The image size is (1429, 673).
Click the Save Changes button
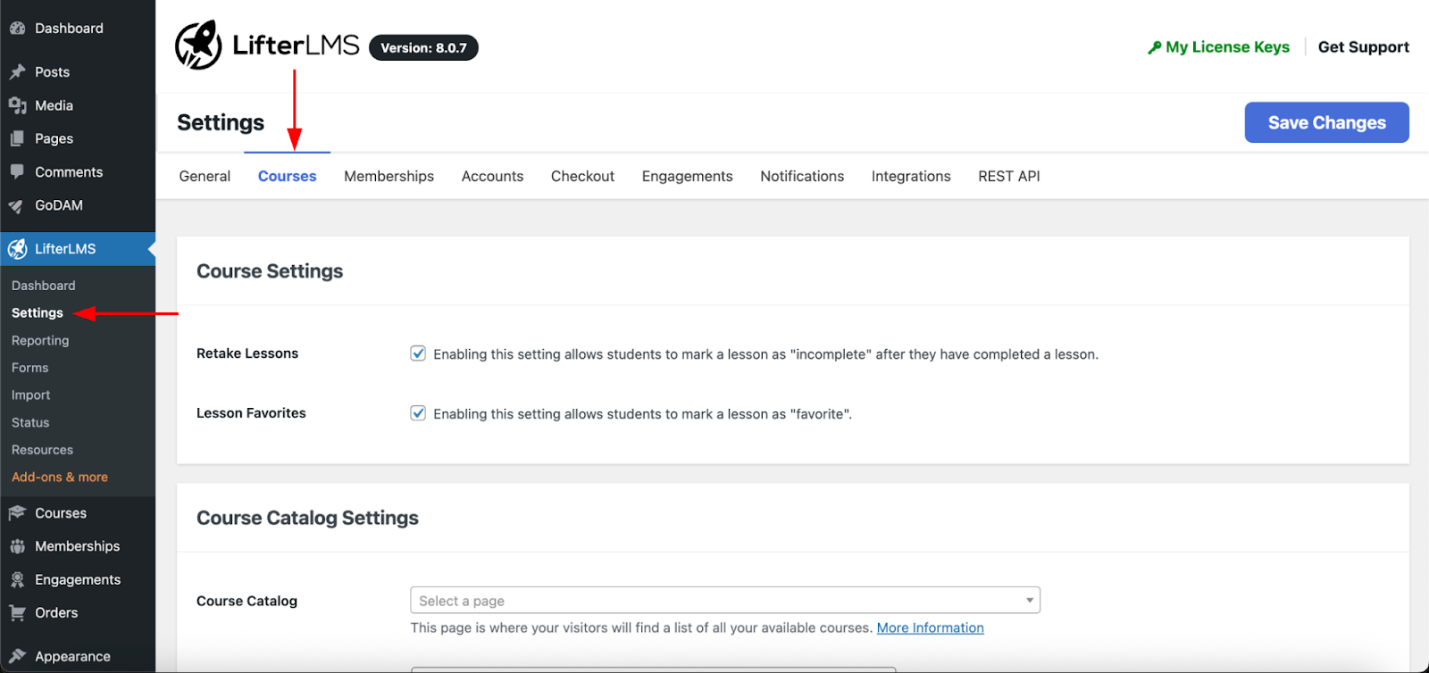(x=1327, y=122)
